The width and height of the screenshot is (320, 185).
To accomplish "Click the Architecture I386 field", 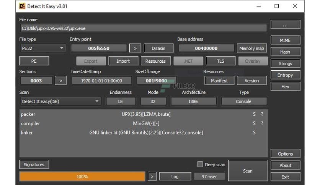I will [x=193, y=101].
